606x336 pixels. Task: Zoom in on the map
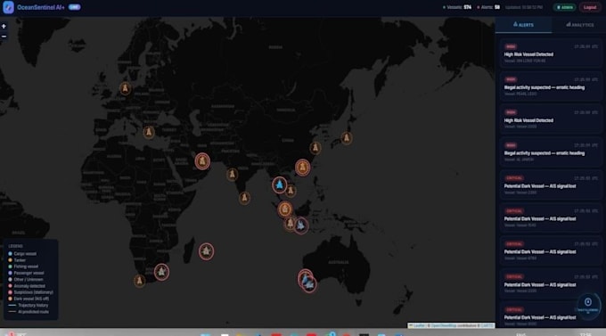coord(4,27)
